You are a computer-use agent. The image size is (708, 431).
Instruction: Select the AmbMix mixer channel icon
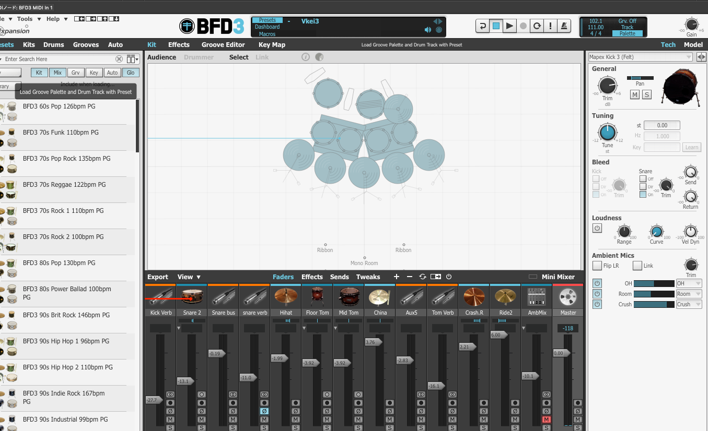[537, 297]
